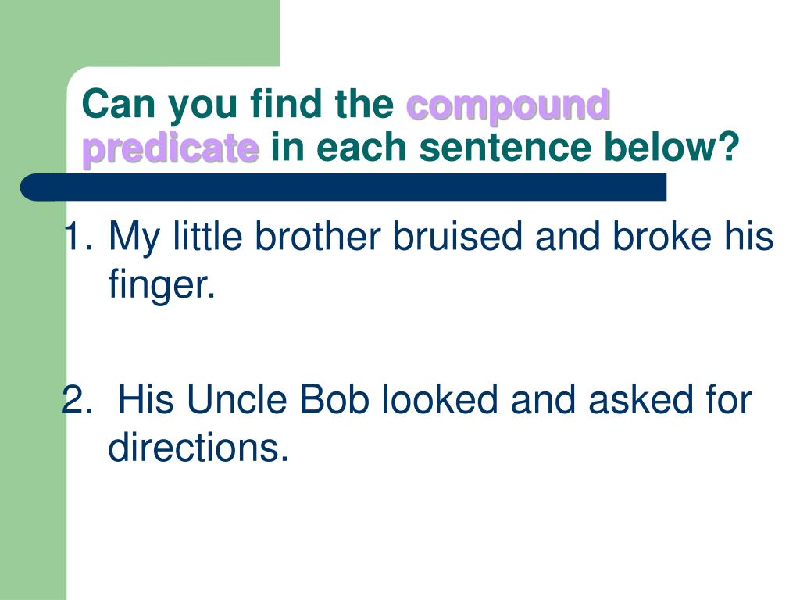Image resolution: width=800 pixels, height=600 pixels.
Task: Select the word "broke" in sentence one
Action: (662, 236)
